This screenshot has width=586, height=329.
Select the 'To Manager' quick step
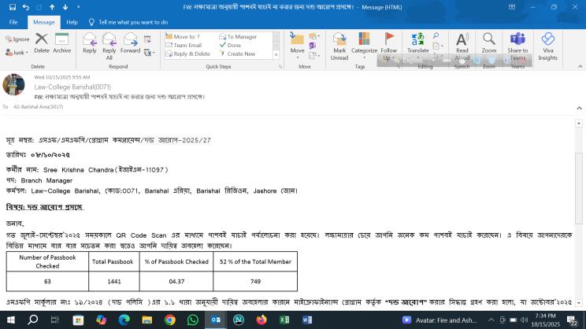(x=241, y=37)
